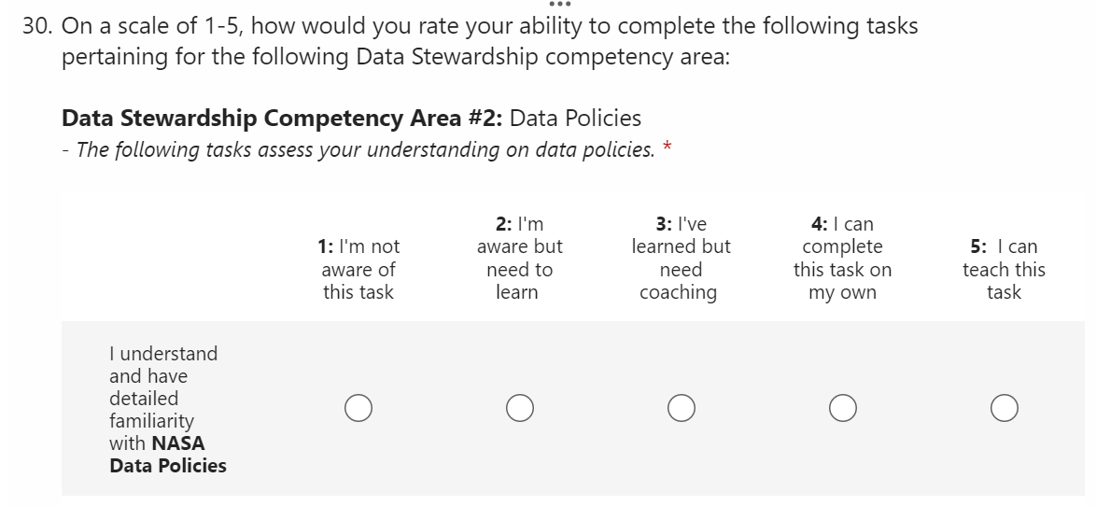The width and height of the screenshot is (1096, 506).
Task: Click the question number 30
Action: point(36,27)
